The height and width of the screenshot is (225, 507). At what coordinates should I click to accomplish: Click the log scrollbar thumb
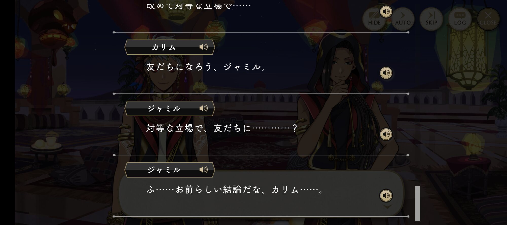pos(418,203)
